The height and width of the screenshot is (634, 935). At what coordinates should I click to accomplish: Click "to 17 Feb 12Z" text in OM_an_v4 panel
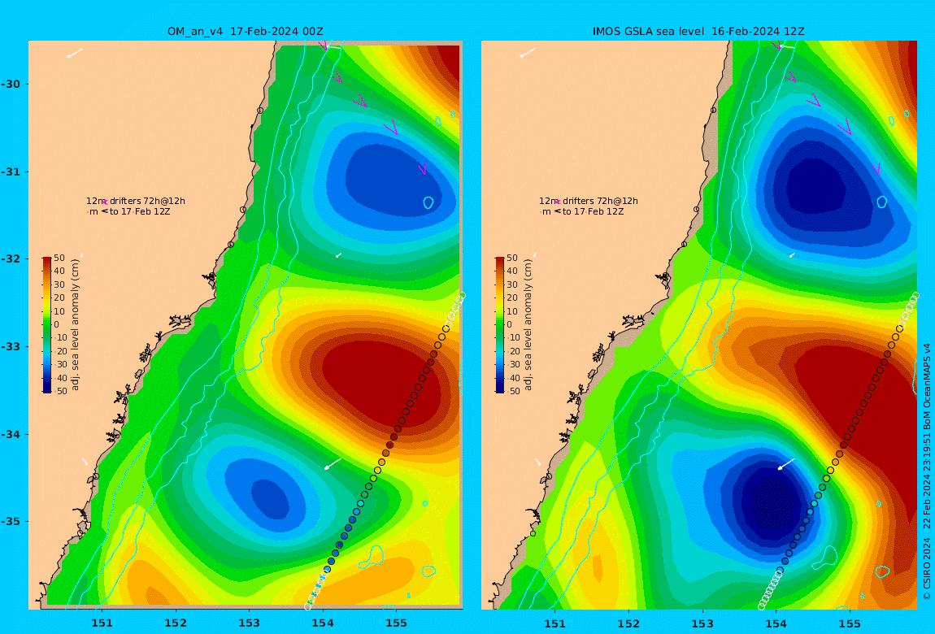coord(140,211)
